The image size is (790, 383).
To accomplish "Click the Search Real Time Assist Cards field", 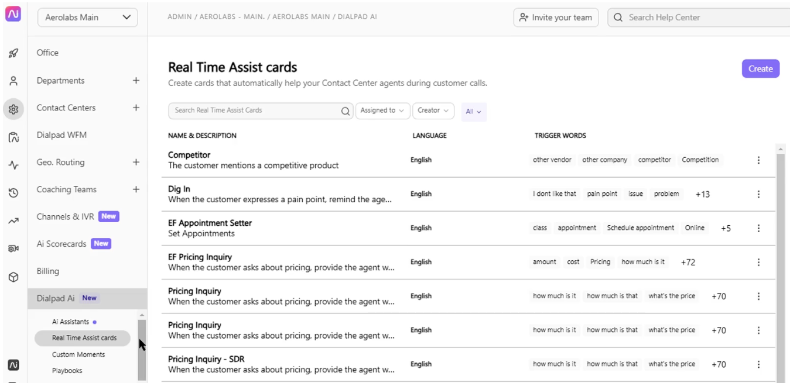I will pos(255,111).
